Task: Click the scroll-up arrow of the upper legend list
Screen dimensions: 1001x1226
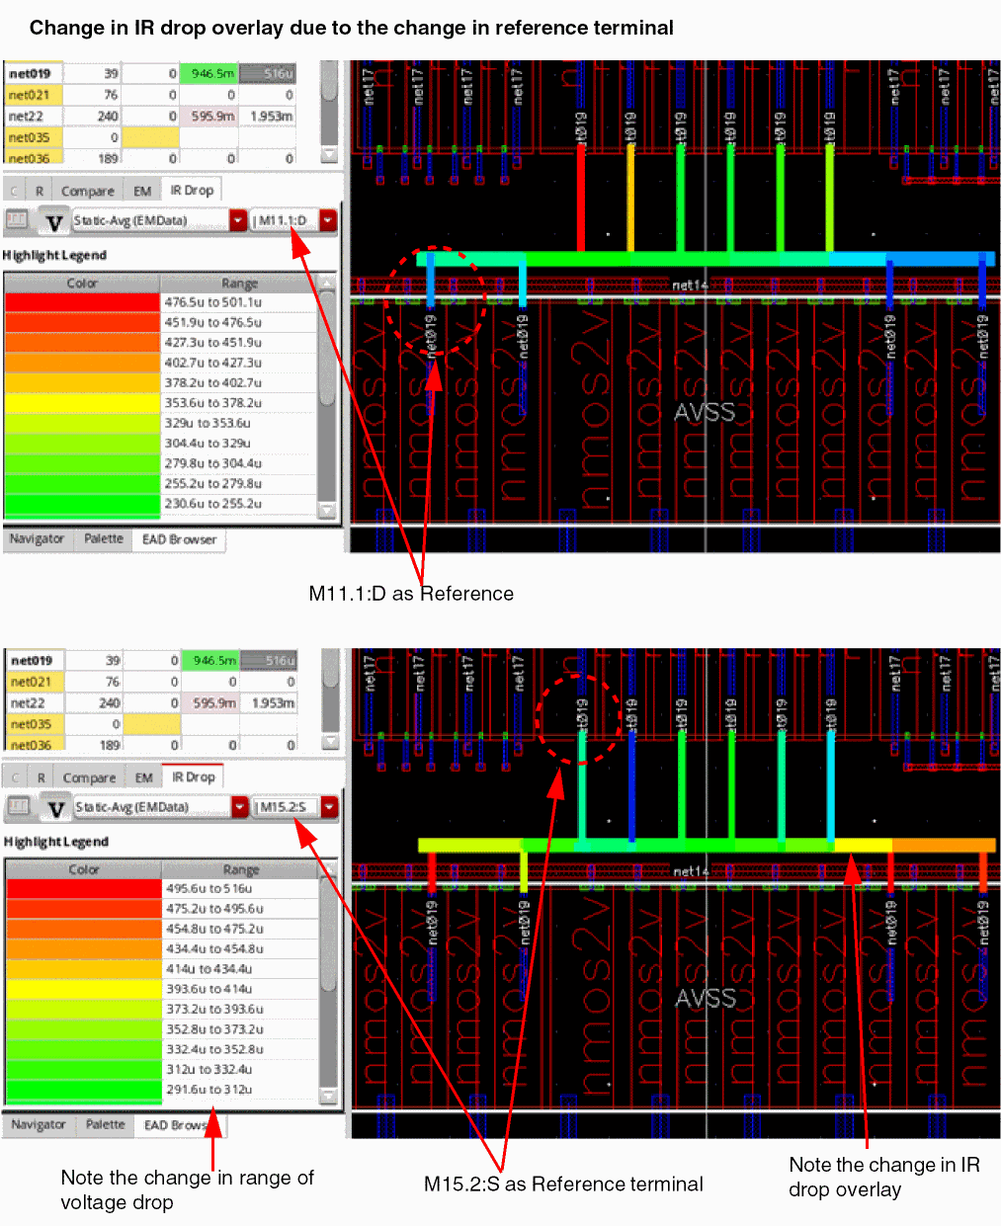Action: [x=328, y=284]
